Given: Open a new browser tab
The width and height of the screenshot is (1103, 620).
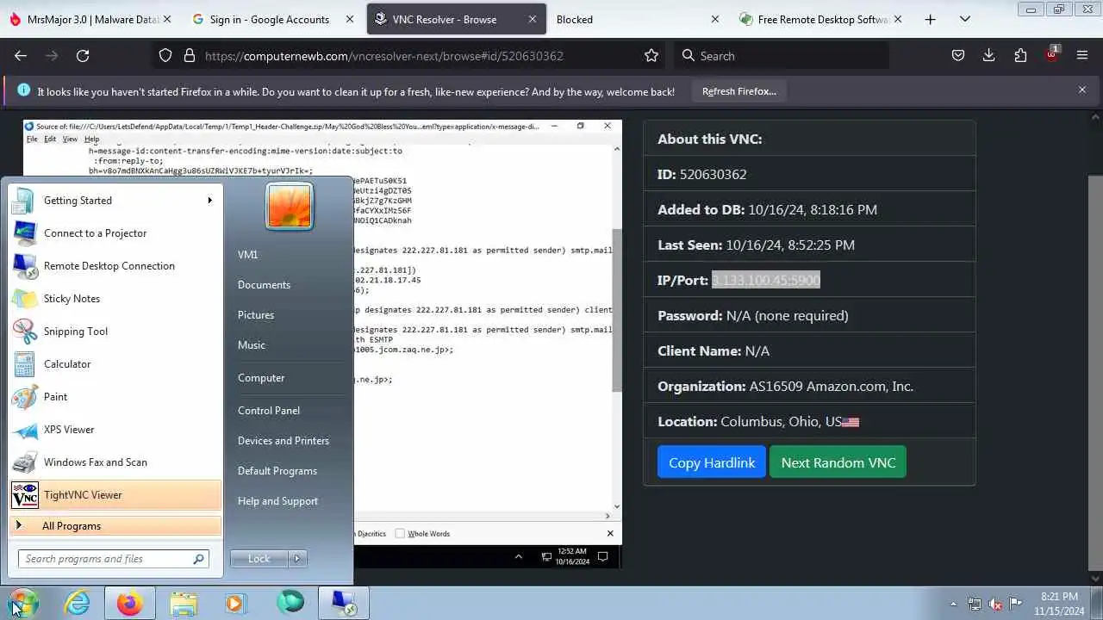Looking at the screenshot, I should tap(930, 19).
